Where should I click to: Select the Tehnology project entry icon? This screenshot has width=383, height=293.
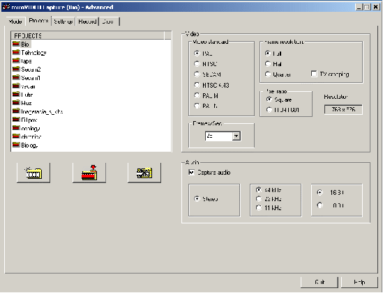pyautogui.click(x=16, y=52)
